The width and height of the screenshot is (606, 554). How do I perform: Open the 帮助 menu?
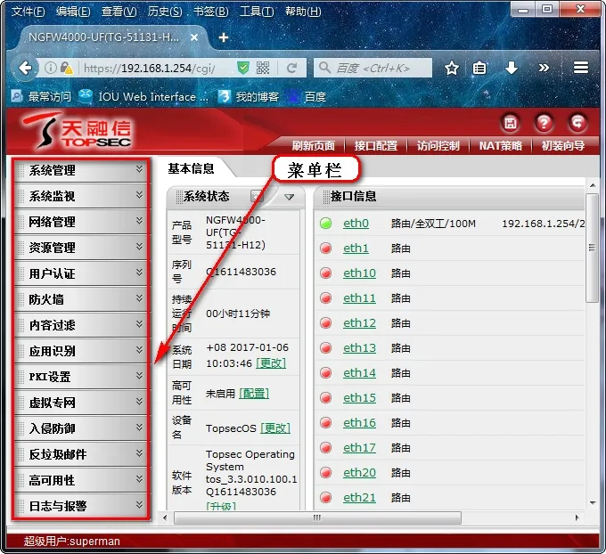pyautogui.click(x=303, y=12)
